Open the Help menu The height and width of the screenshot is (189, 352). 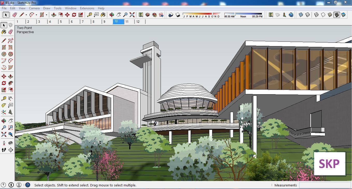[101, 8]
